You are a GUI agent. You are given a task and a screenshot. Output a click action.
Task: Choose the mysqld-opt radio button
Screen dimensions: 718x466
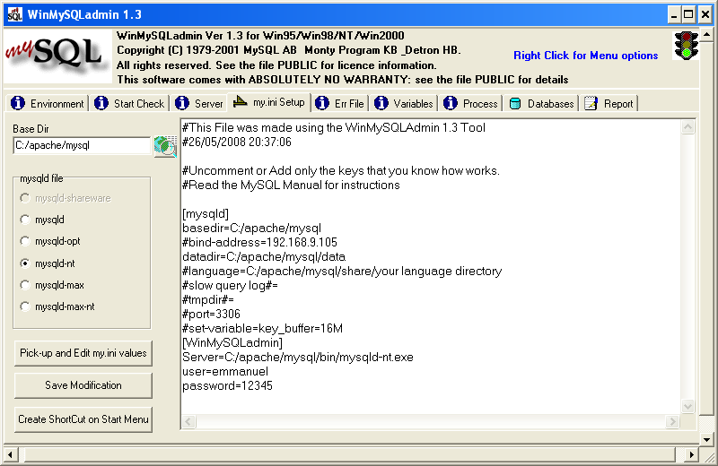(x=24, y=241)
